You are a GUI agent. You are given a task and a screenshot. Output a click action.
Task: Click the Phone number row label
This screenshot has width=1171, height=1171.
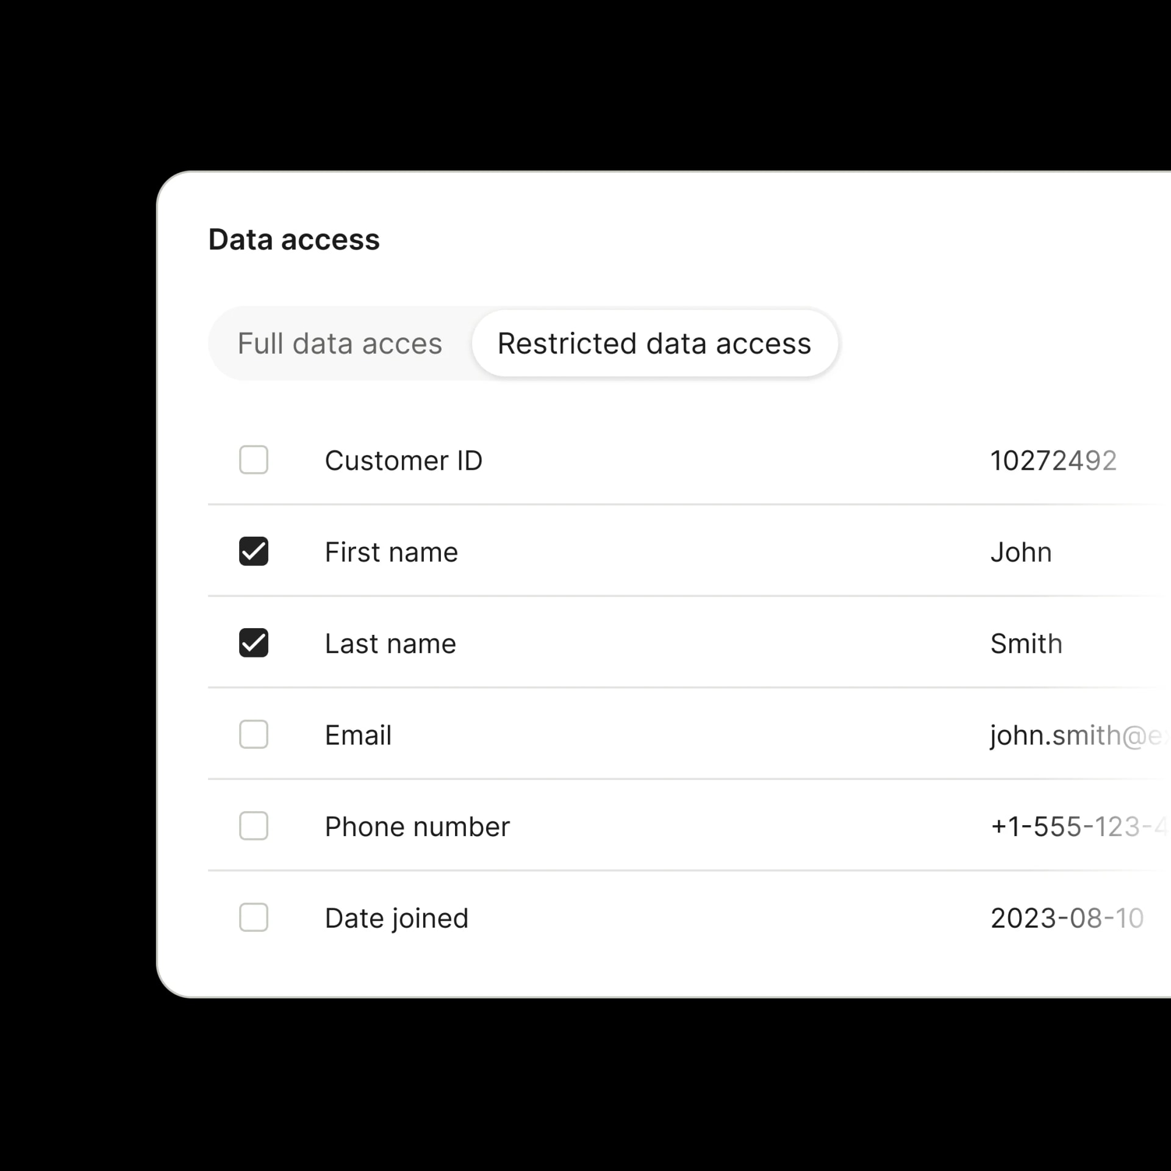pos(417,826)
